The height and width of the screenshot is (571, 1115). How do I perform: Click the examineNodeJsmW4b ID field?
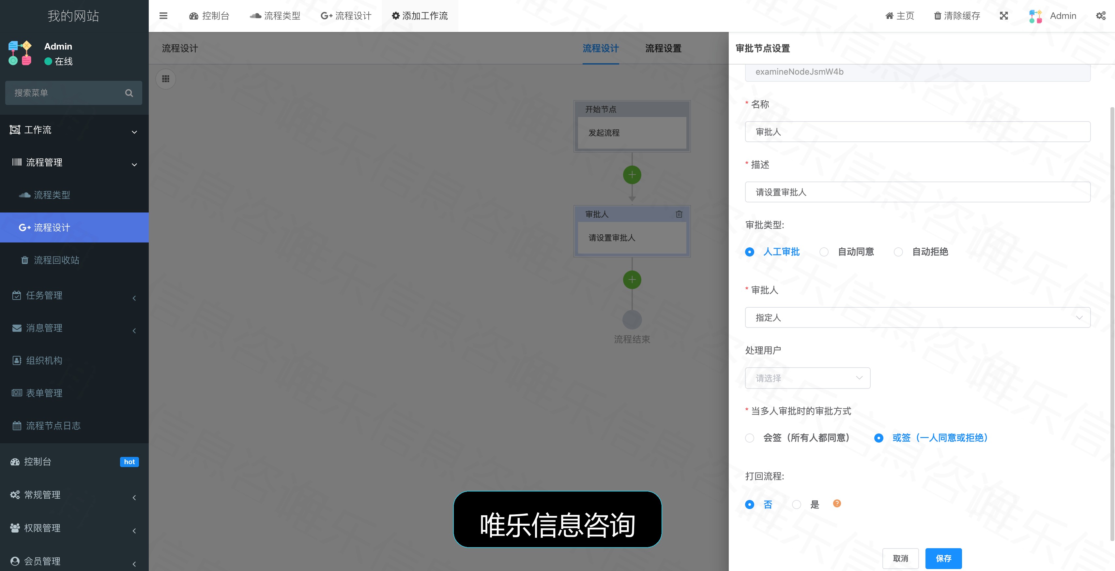pos(918,72)
